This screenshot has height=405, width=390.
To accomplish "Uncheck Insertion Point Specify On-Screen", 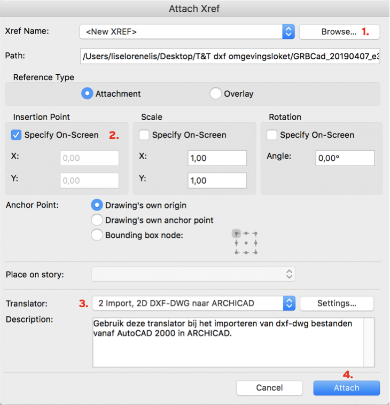I will [x=16, y=135].
